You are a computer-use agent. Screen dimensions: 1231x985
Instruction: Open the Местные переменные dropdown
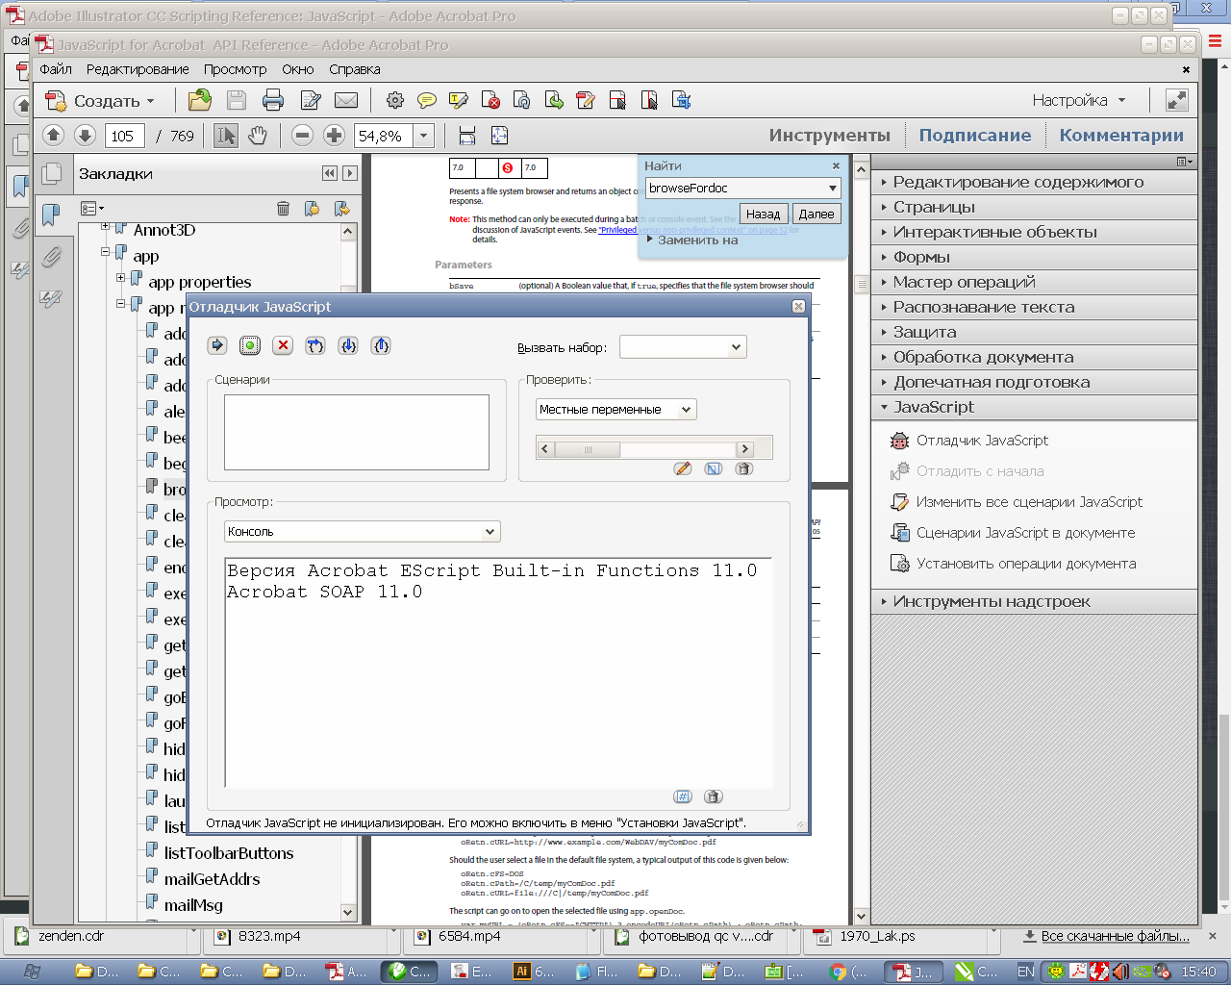(x=615, y=410)
